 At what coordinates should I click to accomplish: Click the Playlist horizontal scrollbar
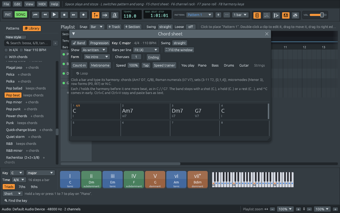tap(121, 164)
